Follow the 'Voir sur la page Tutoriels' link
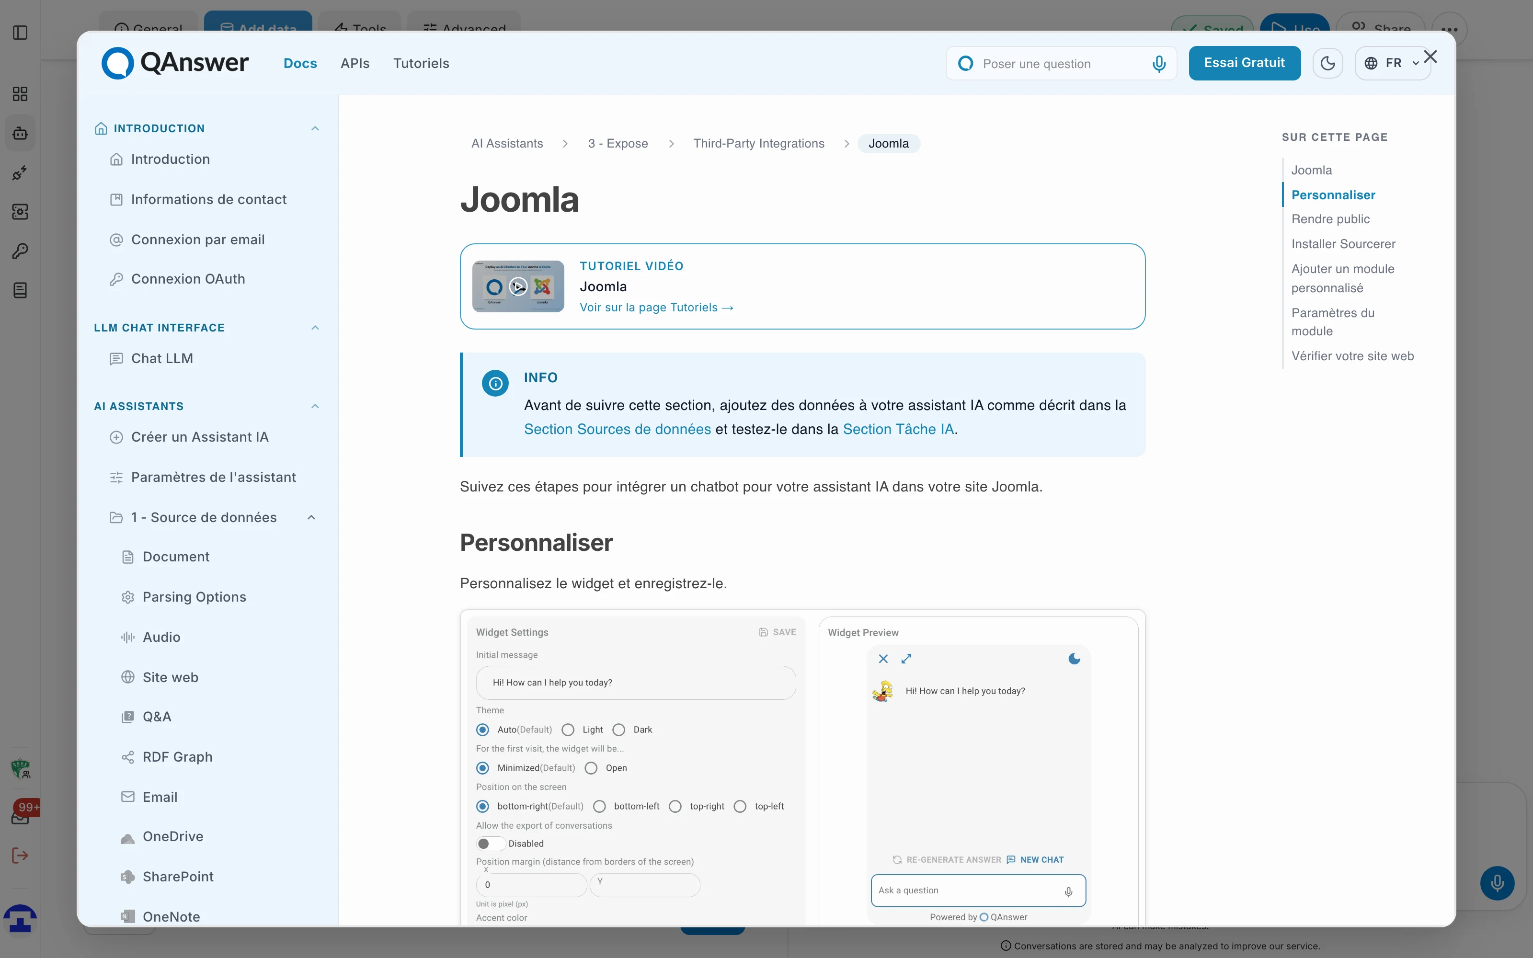The height and width of the screenshot is (958, 1533). pos(656,308)
